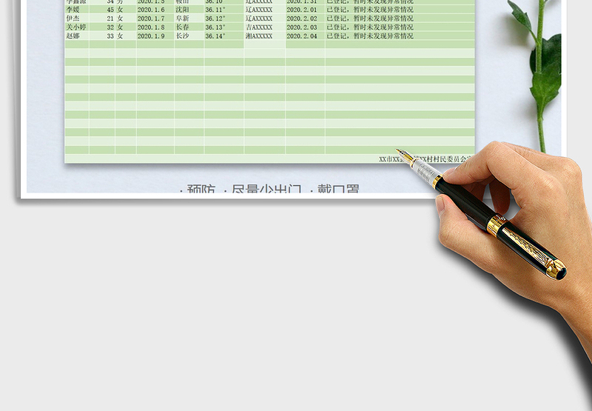This screenshot has width=592, height=411.
Task: Click the date cell 2020.1.6
Action: pos(151,10)
